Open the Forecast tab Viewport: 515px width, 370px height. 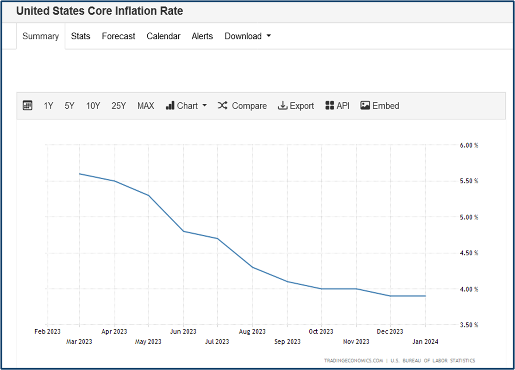[x=118, y=36]
